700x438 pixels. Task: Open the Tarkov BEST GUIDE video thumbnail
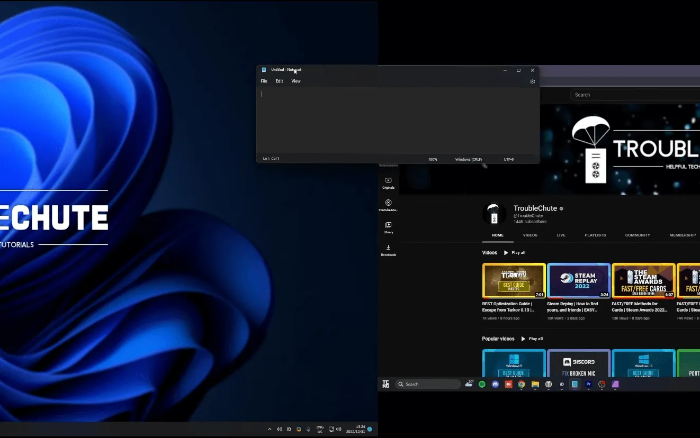click(x=514, y=281)
